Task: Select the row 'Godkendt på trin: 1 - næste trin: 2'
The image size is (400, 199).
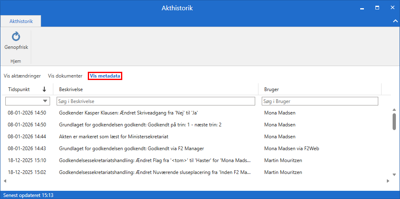Action: [x=196, y=124]
